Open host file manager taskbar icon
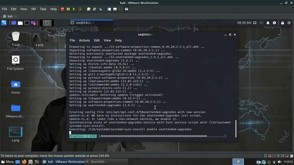 coord(31,162)
